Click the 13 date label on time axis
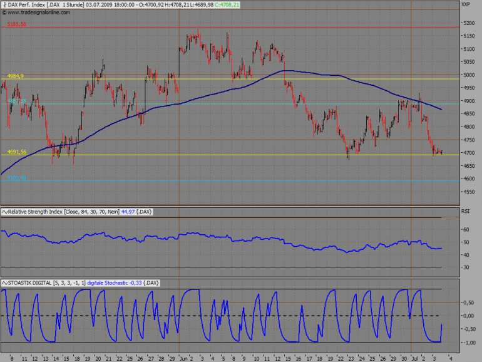Viewport: 482px width, 362px height. [x=46, y=359]
